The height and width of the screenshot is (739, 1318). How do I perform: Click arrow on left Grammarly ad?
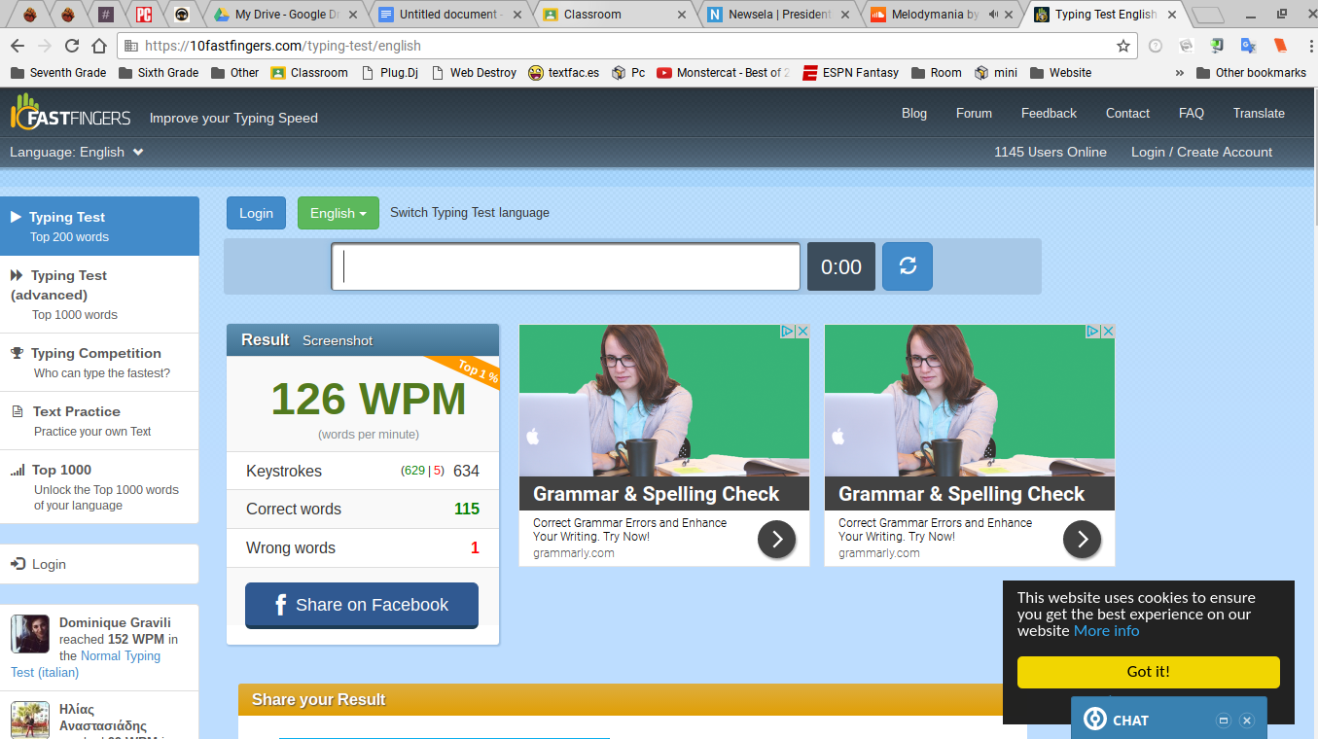point(776,539)
